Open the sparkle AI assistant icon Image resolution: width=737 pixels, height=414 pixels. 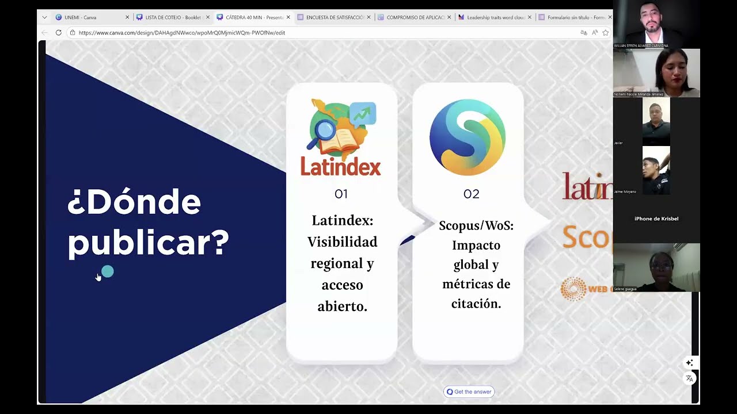pos(689,363)
